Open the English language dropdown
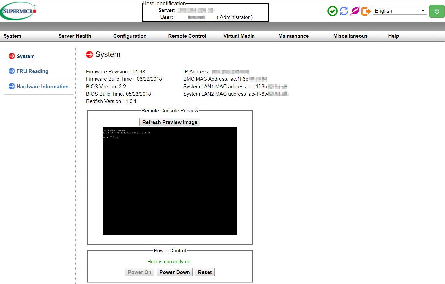Screen dimensions: 445x284 click(x=399, y=11)
